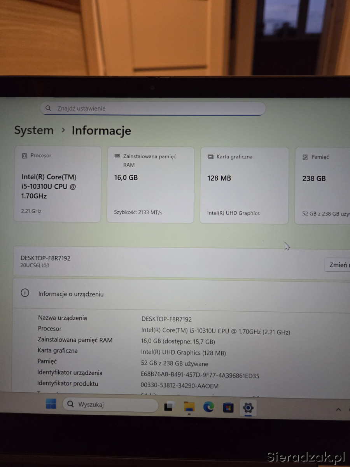Screen dimensions: 350x467
Task: Click the magnifier icon in settings search
Action: pyautogui.click(x=48, y=108)
